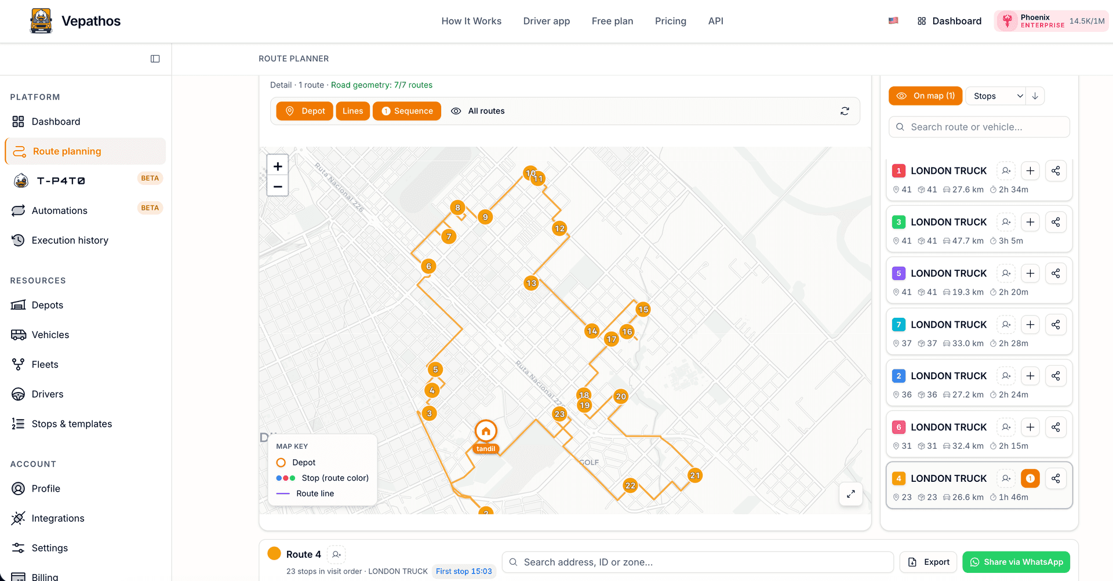Click stop marker 13 on map
Image resolution: width=1113 pixels, height=581 pixels.
tap(531, 284)
